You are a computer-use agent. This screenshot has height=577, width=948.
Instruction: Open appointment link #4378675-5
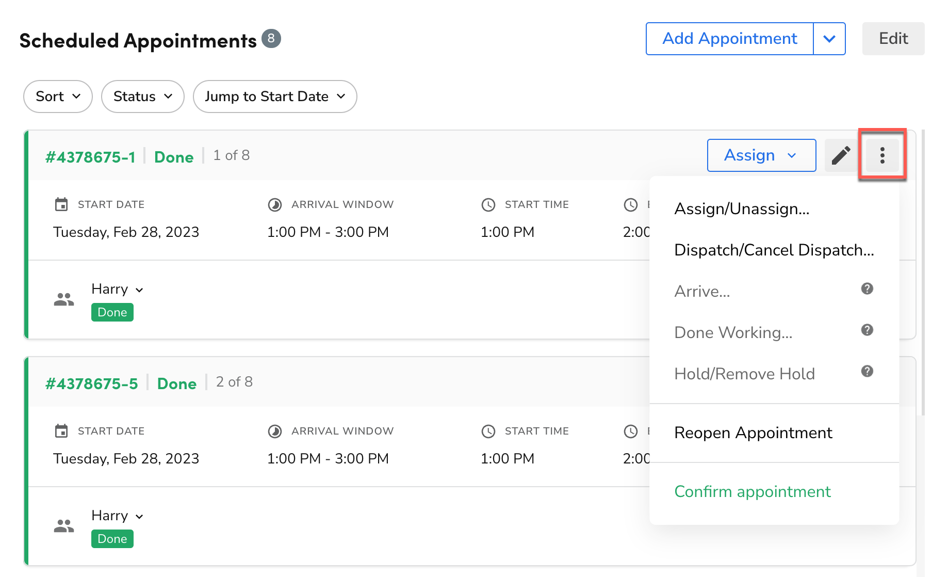pyautogui.click(x=92, y=384)
